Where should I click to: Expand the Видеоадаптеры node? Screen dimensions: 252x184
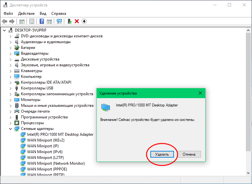(x=10, y=54)
